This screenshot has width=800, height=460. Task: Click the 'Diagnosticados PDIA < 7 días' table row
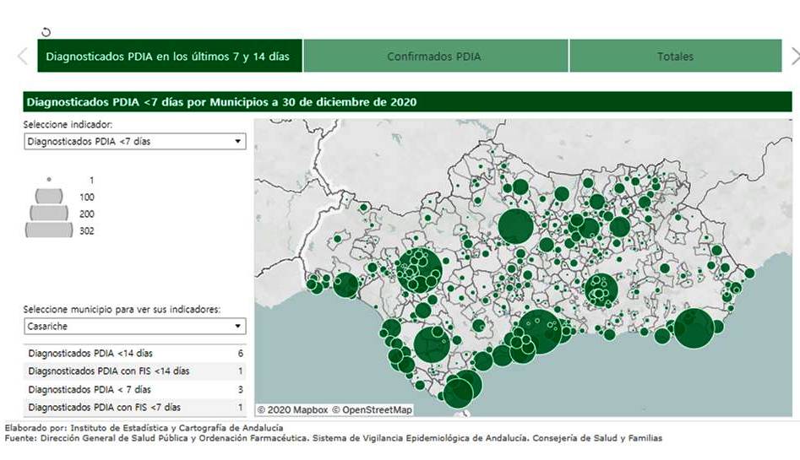click(x=135, y=389)
